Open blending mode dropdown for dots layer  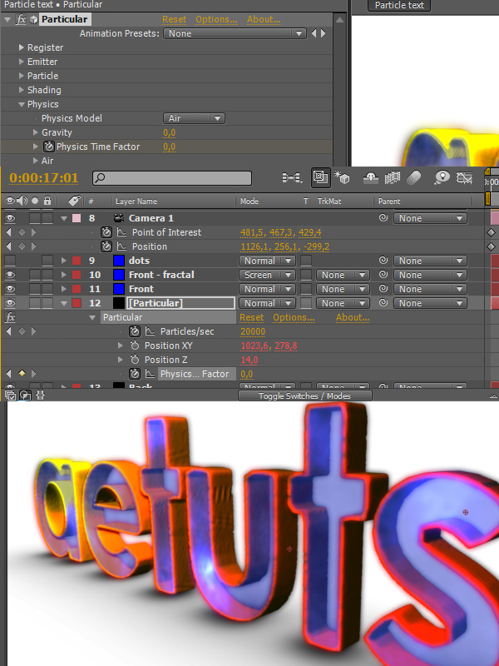click(x=267, y=261)
